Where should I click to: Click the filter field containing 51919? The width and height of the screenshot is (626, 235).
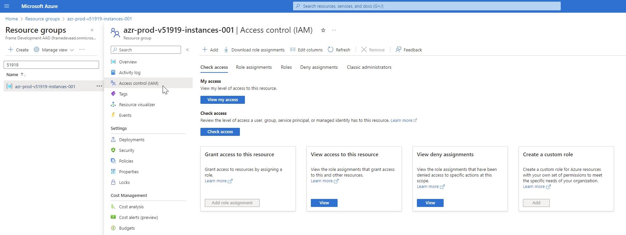pyautogui.click(x=51, y=65)
